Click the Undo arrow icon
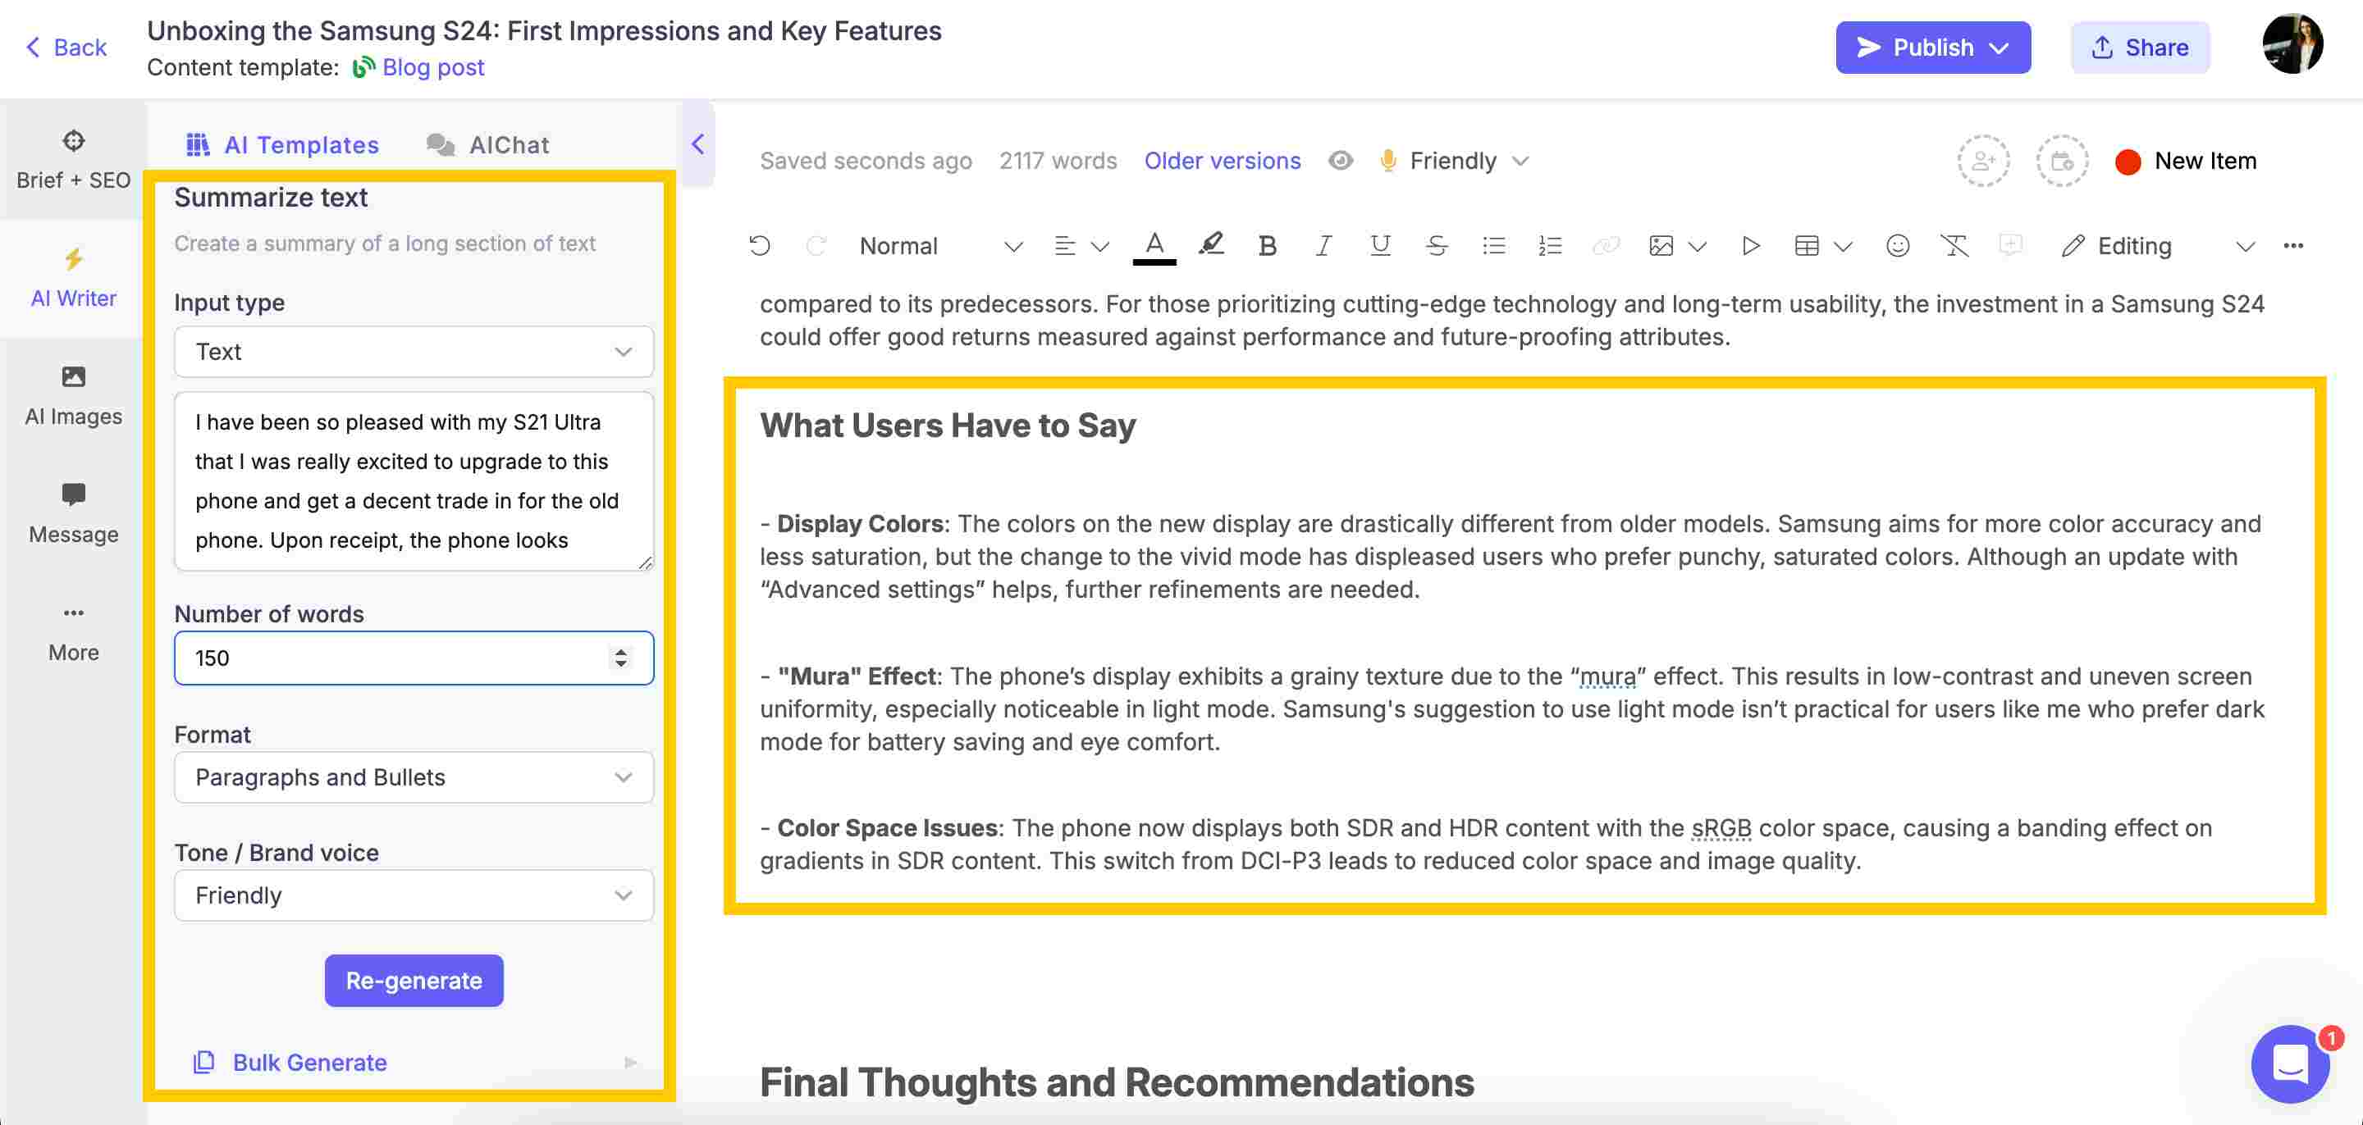2363x1125 pixels. [760, 246]
